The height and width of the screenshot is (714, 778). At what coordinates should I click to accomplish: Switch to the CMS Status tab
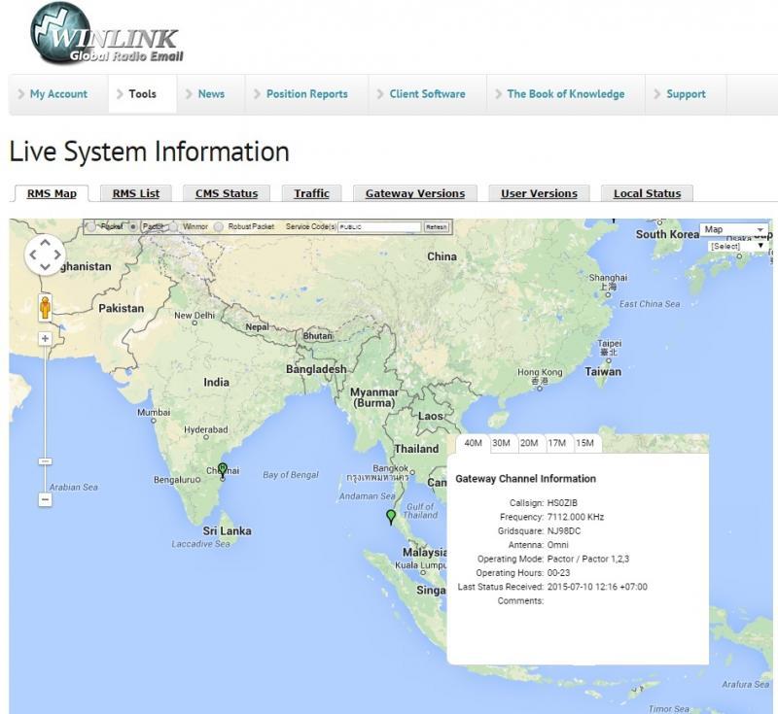click(227, 193)
